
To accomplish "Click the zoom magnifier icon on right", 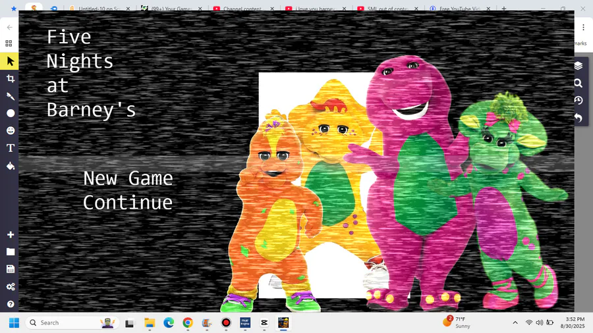I will click(x=579, y=83).
